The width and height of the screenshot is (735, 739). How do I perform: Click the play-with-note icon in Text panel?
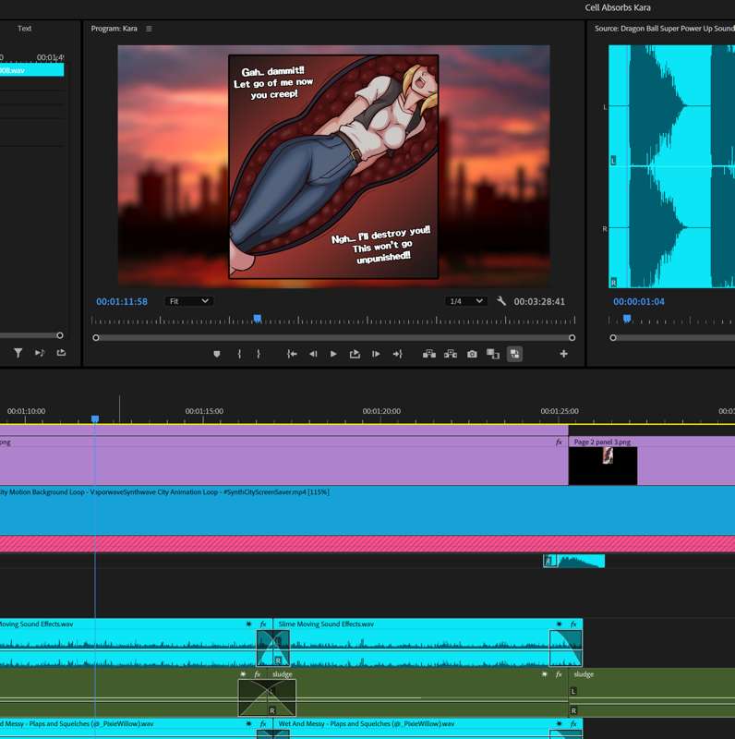coord(40,353)
